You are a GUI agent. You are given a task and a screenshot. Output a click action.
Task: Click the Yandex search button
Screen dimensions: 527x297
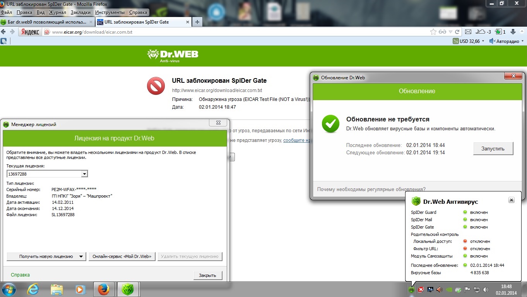click(30, 32)
